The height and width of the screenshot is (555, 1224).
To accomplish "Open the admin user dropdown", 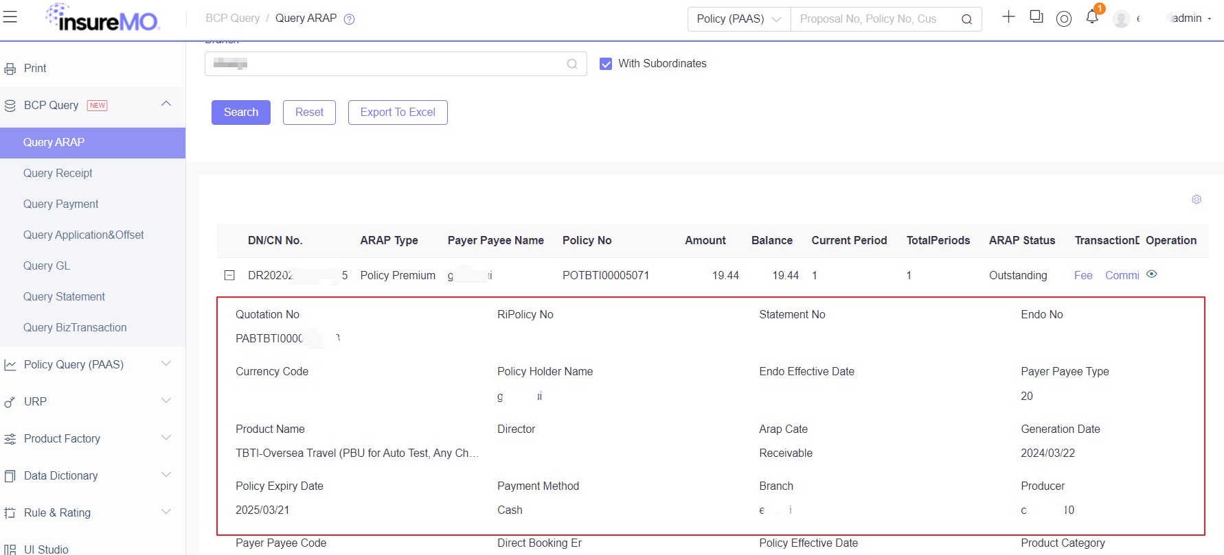I will [x=1192, y=19].
